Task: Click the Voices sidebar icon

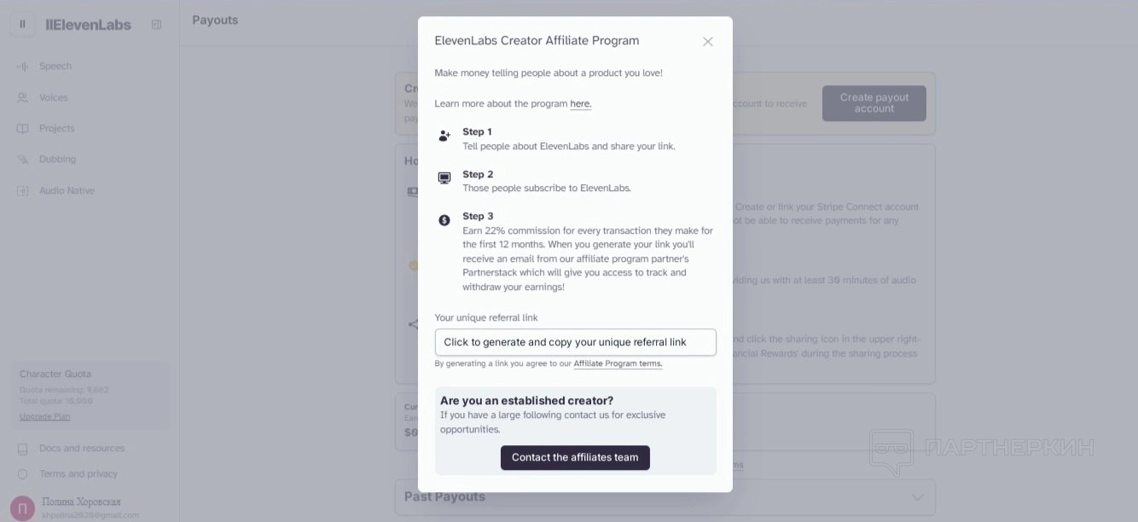Action: pos(23,98)
